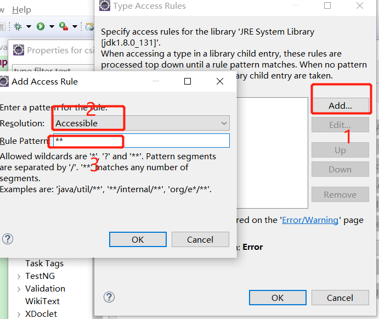Click the toolbar icon right of Run Last Tool
This screenshot has width=379, height=319.
[89, 26]
